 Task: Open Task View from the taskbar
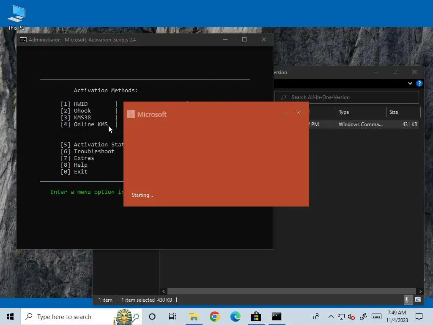(173, 317)
